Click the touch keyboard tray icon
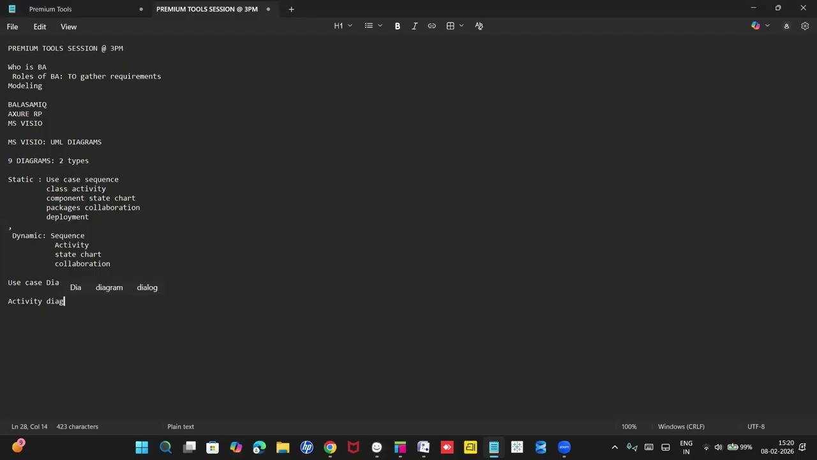The width and height of the screenshot is (817, 460). (x=648, y=447)
